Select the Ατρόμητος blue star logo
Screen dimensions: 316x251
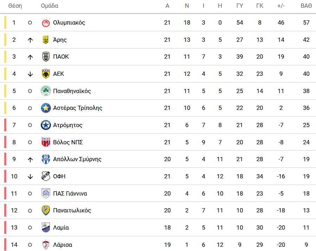click(46, 125)
